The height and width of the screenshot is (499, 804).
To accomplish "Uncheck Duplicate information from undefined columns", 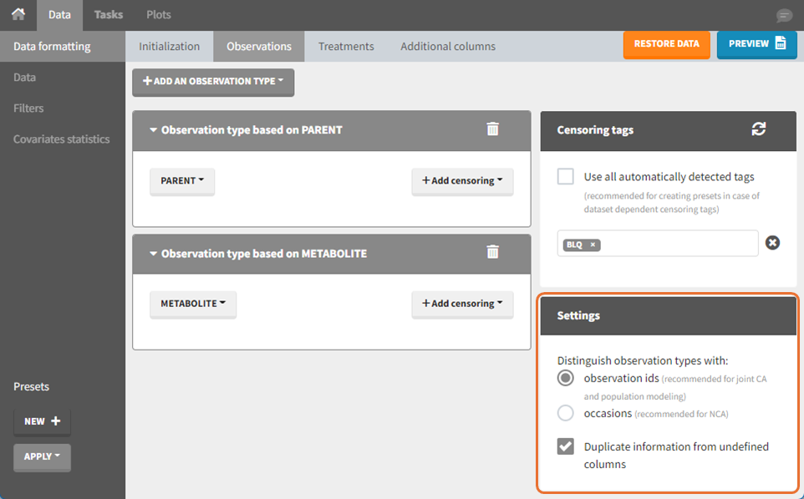I will coord(566,446).
